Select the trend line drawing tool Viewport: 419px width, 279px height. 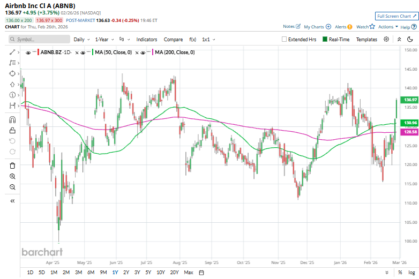[x=12, y=52]
